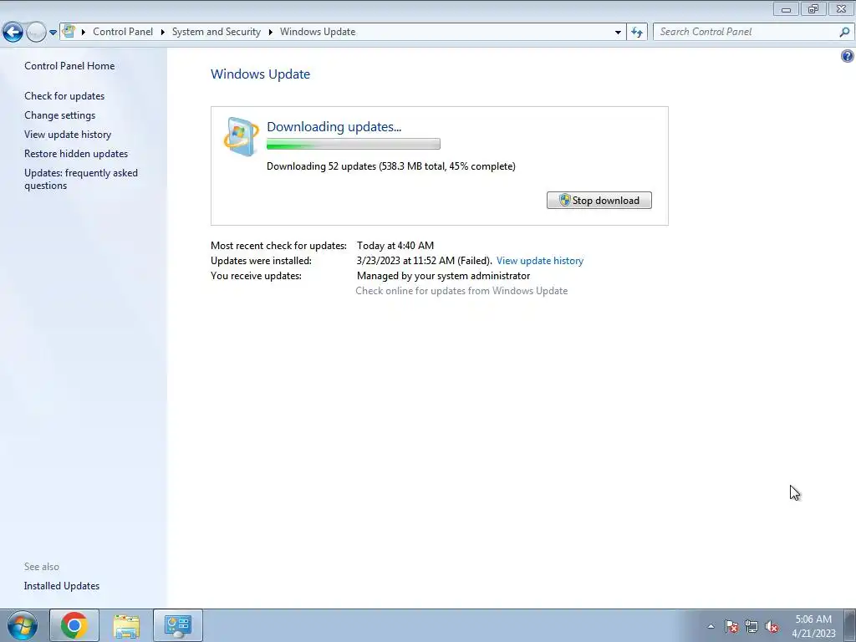Click the Refresh button by address bar
The height and width of the screenshot is (642, 856).
[x=637, y=32]
